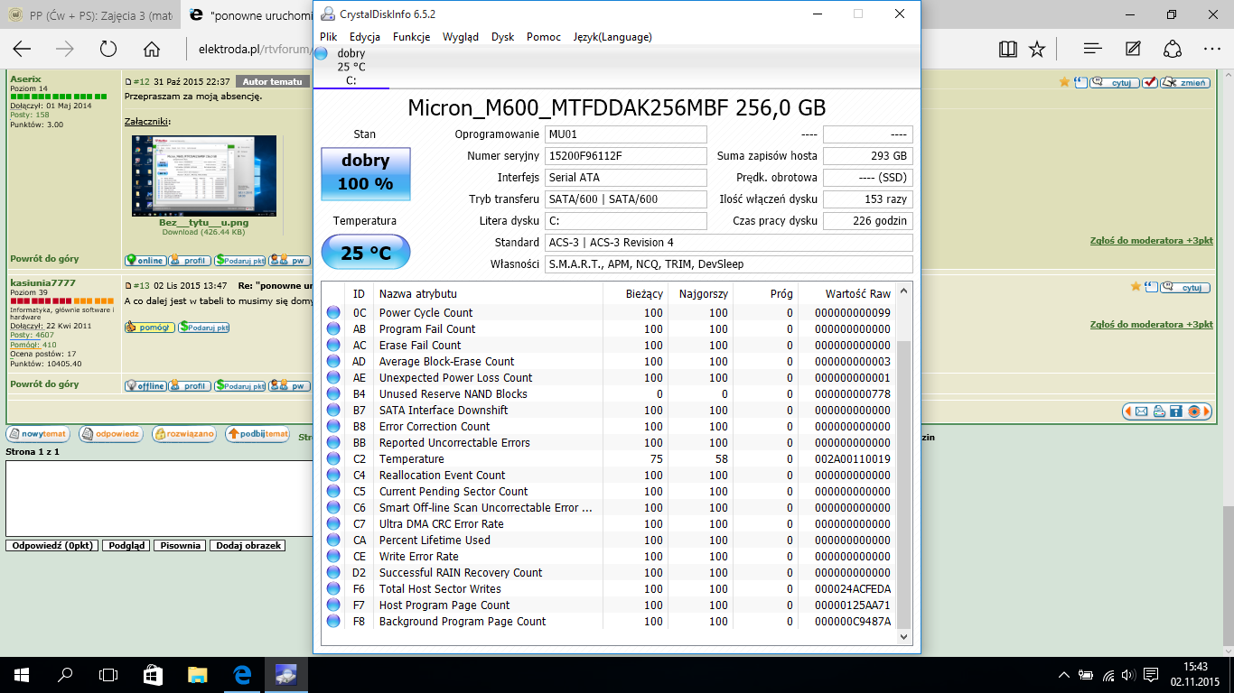Click the attribute list scroll down arrow
This screenshot has width=1234, height=693.
click(x=905, y=636)
